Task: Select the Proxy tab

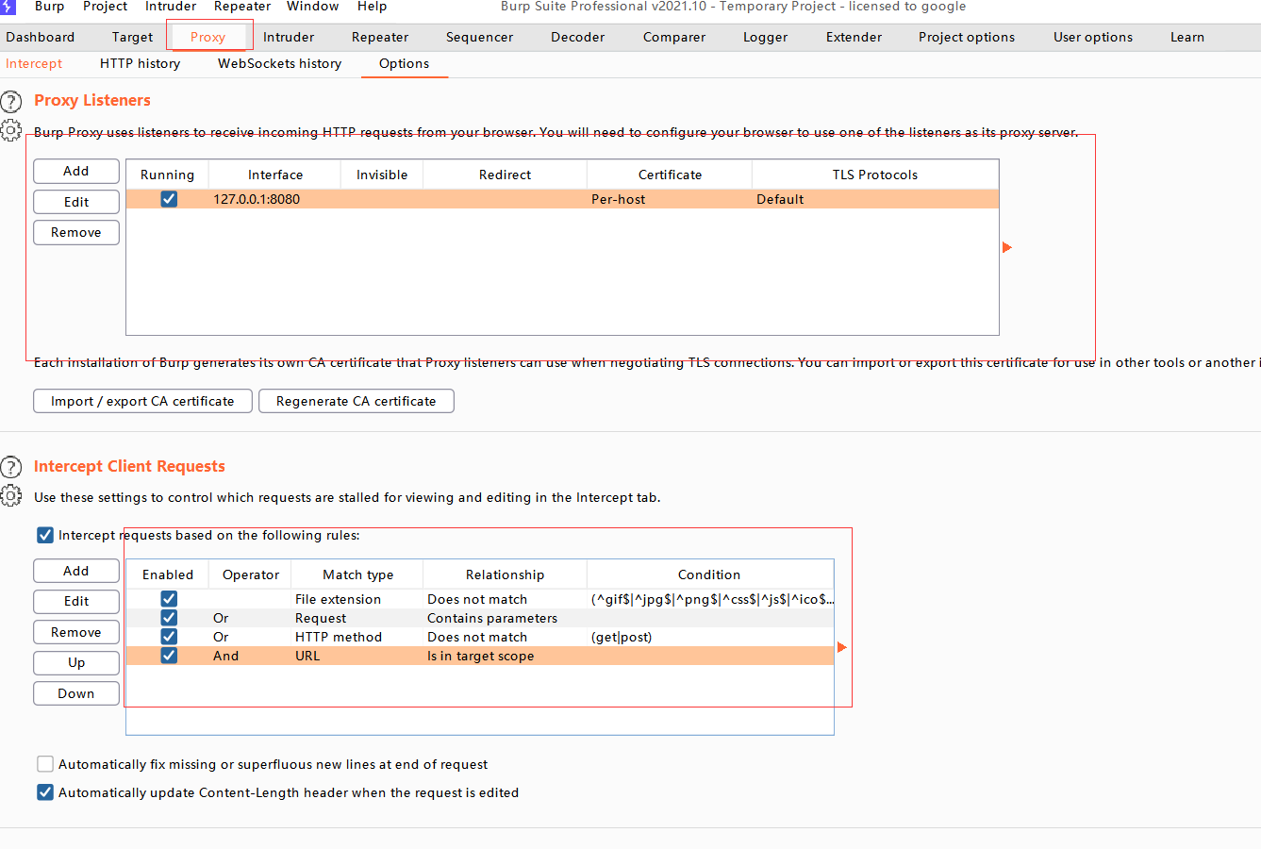Action: [x=207, y=37]
